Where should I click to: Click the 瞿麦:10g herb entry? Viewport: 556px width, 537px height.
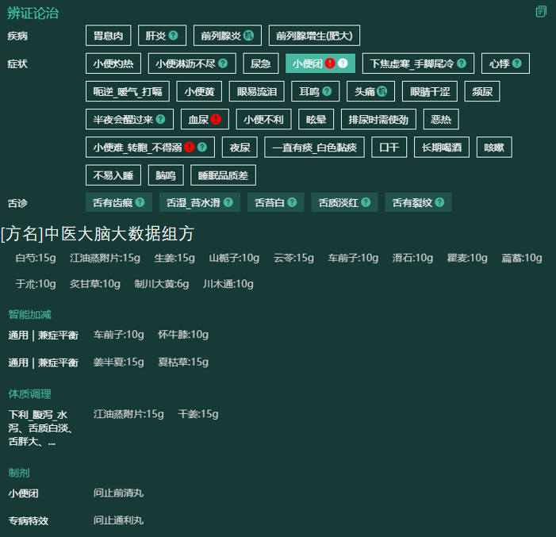coord(467,258)
